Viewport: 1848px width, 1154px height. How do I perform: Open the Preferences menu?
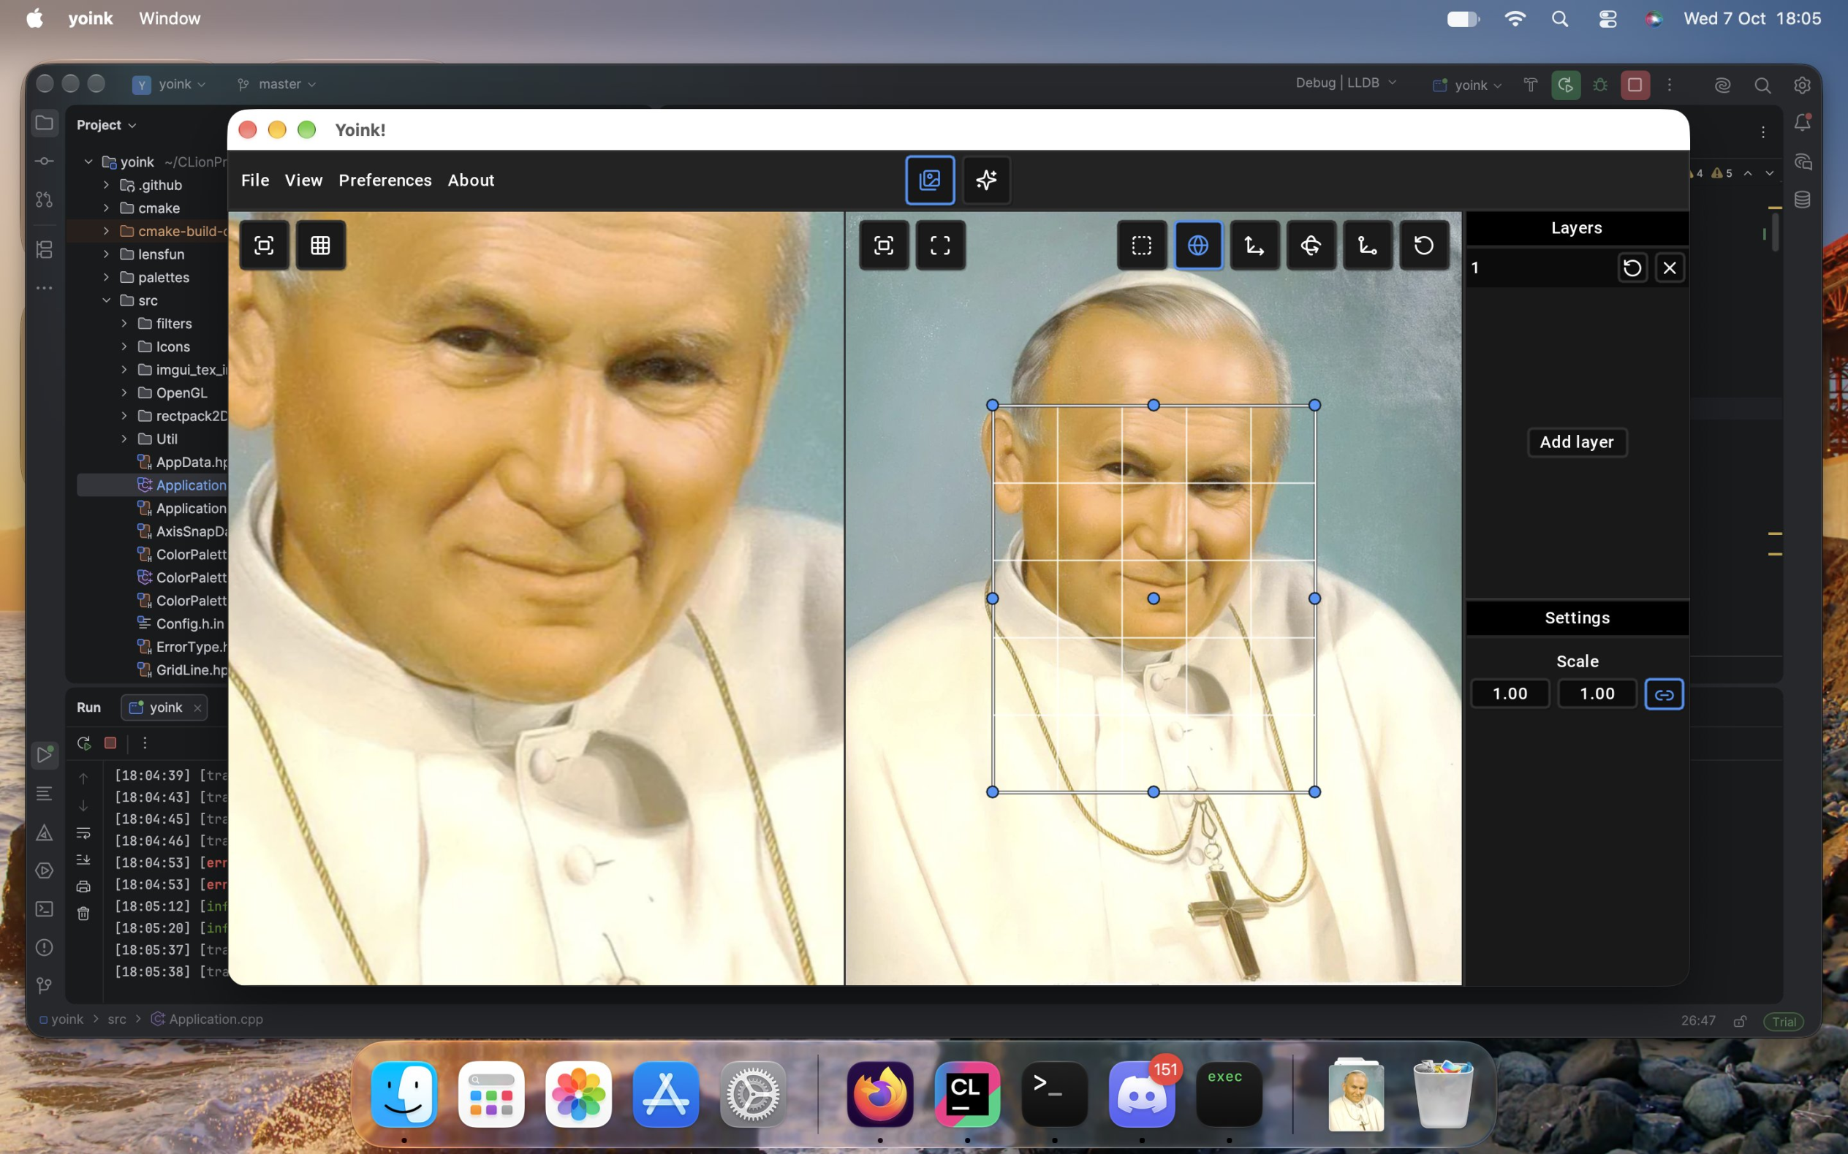point(385,180)
